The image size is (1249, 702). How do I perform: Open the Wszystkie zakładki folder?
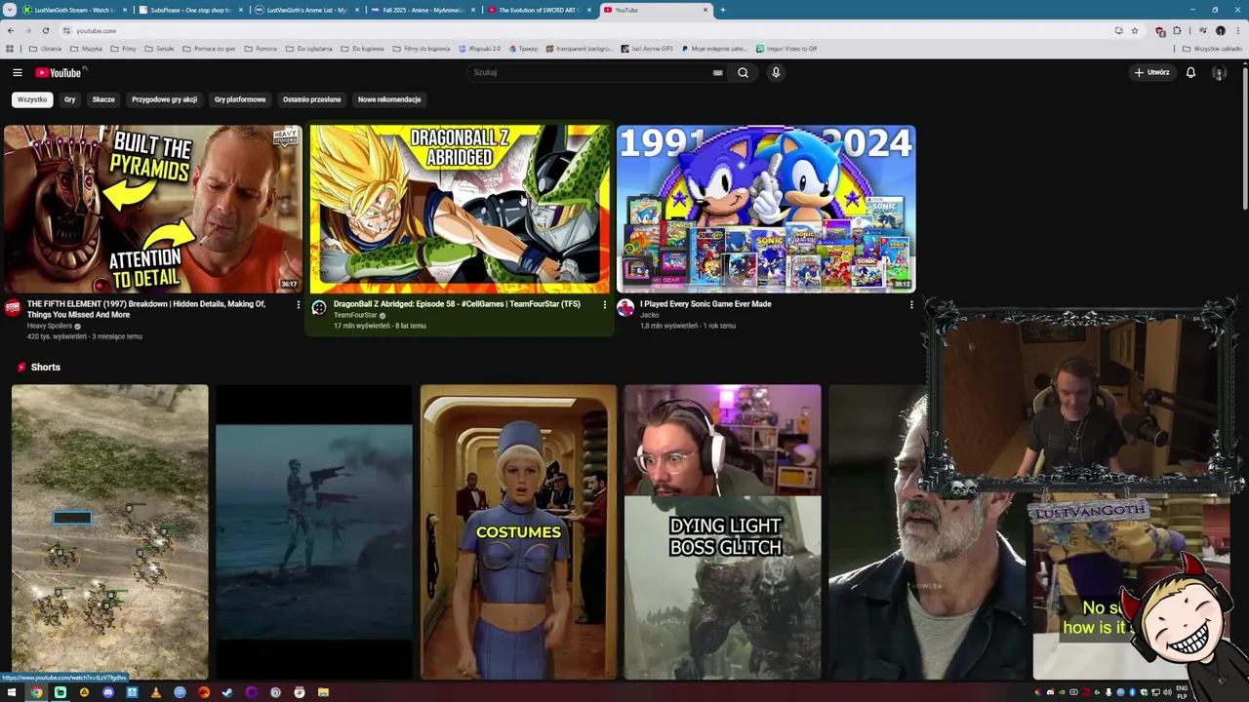tap(1214, 49)
